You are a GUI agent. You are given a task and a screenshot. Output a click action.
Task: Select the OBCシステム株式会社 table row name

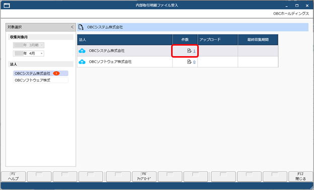[x=107, y=51]
